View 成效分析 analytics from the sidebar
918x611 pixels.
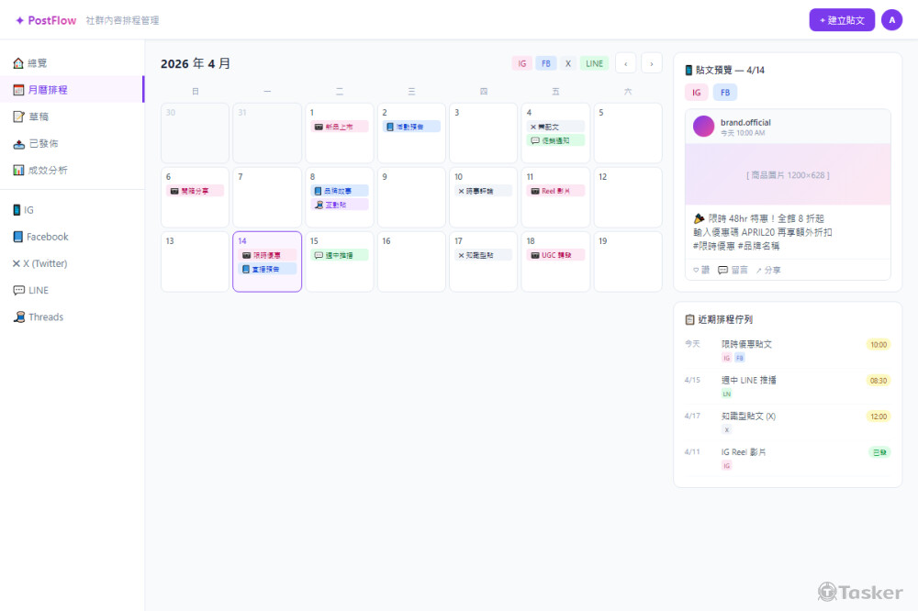40,170
